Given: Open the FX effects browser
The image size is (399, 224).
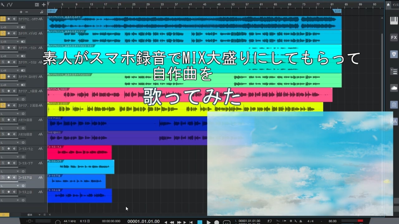Looking at the screenshot, I should click(x=394, y=38).
